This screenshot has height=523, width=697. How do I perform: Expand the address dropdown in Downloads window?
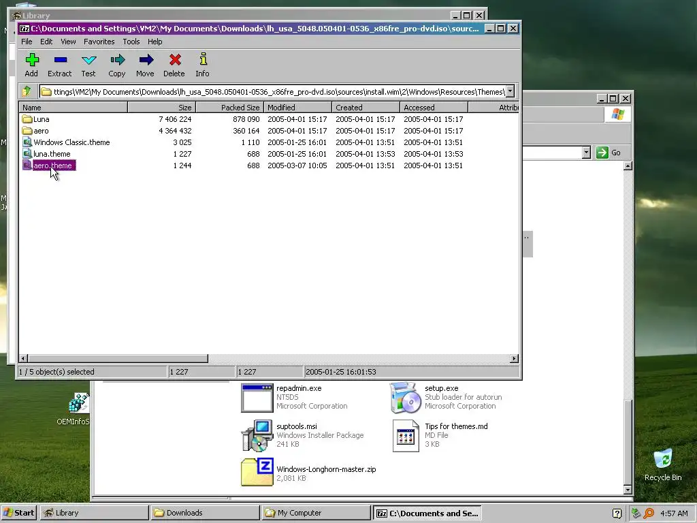pos(586,153)
